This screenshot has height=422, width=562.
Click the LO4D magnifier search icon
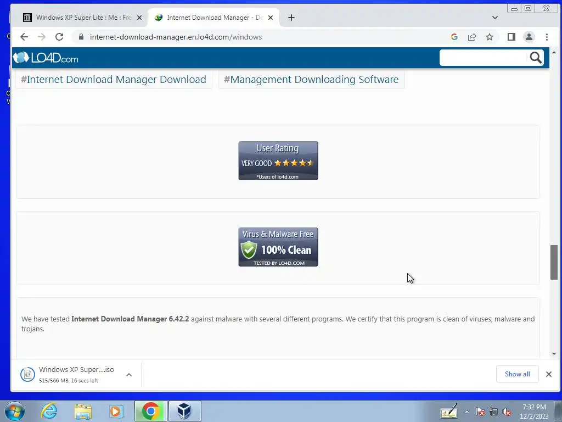[x=536, y=58]
